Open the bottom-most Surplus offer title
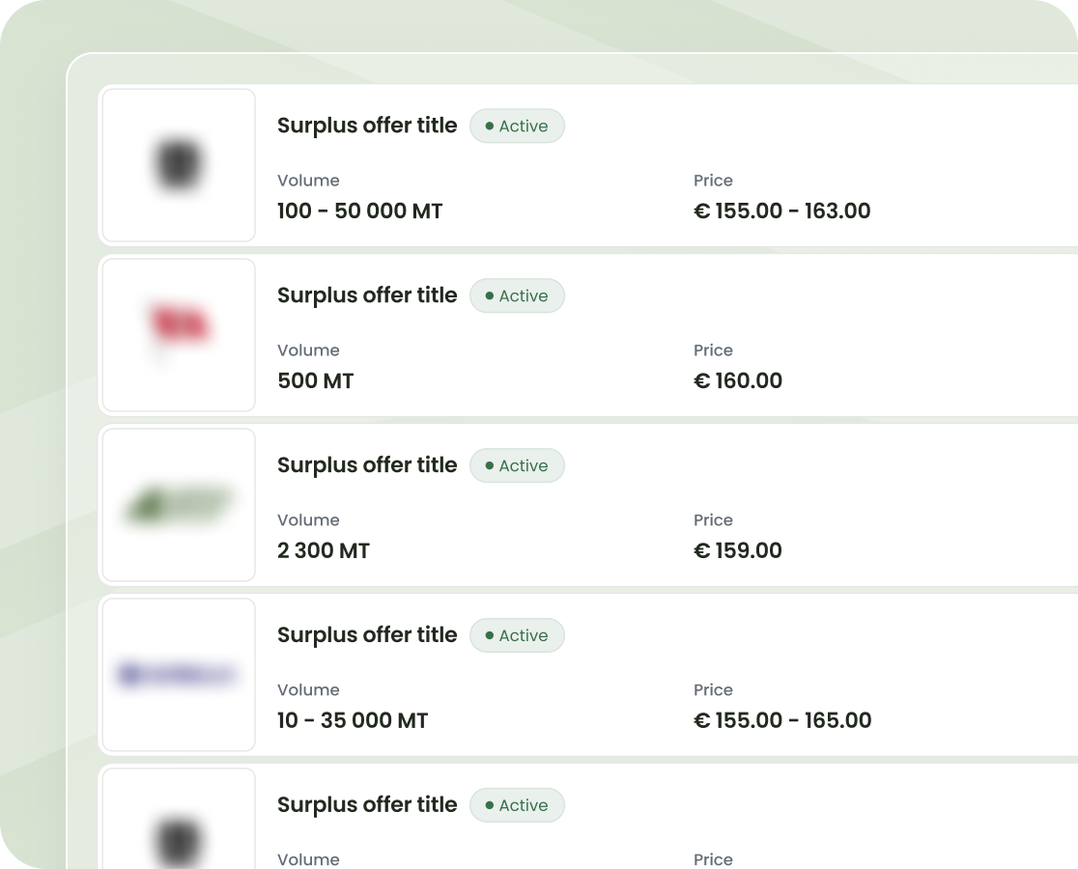The image size is (1078, 869). click(367, 805)
